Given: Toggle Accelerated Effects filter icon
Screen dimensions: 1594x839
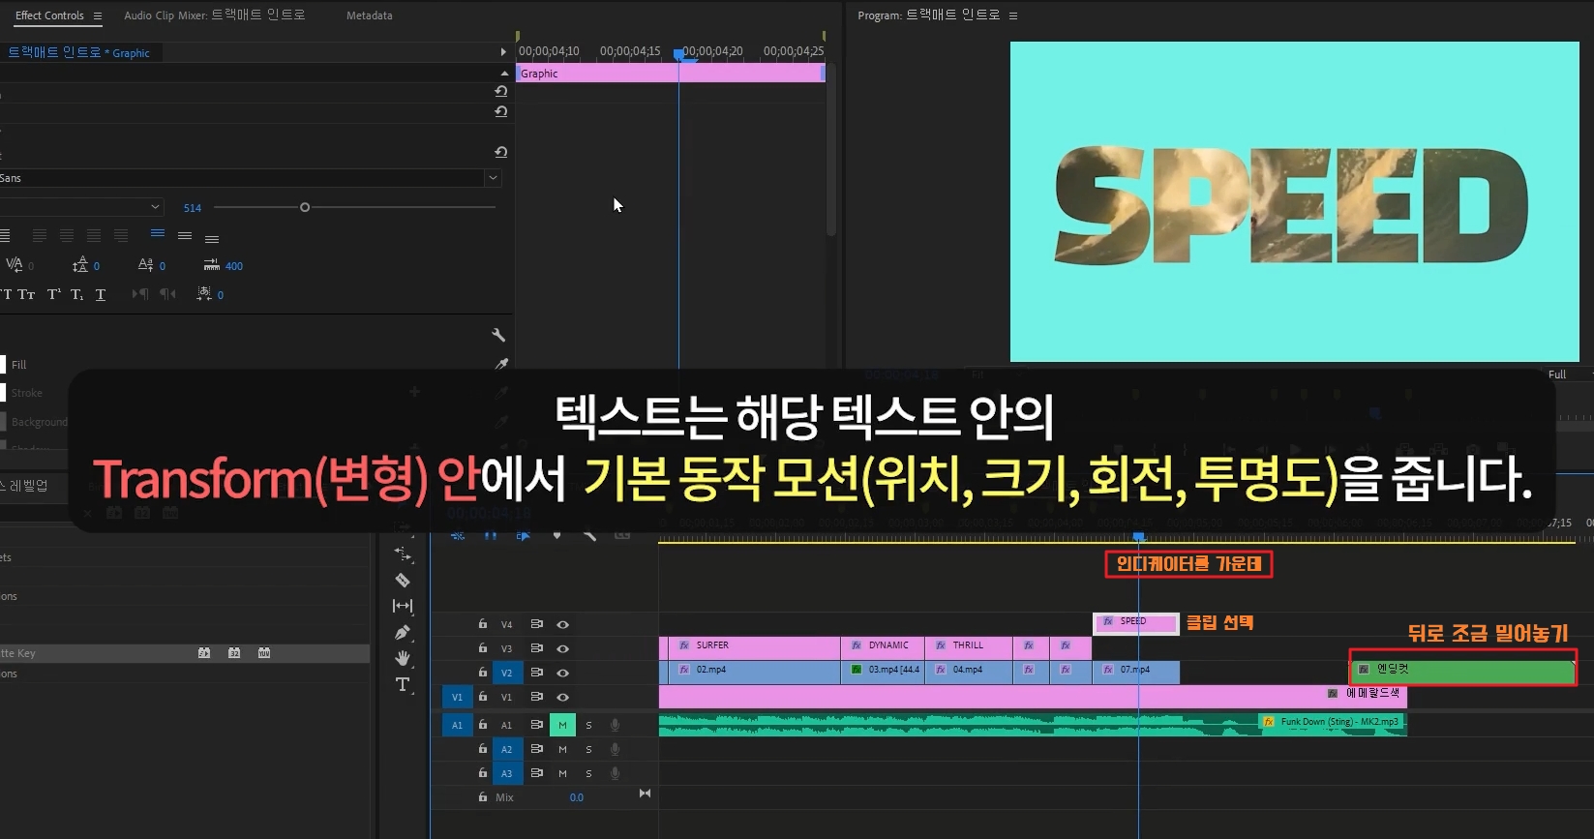Looking at the screenshot, I should [204, 653].
